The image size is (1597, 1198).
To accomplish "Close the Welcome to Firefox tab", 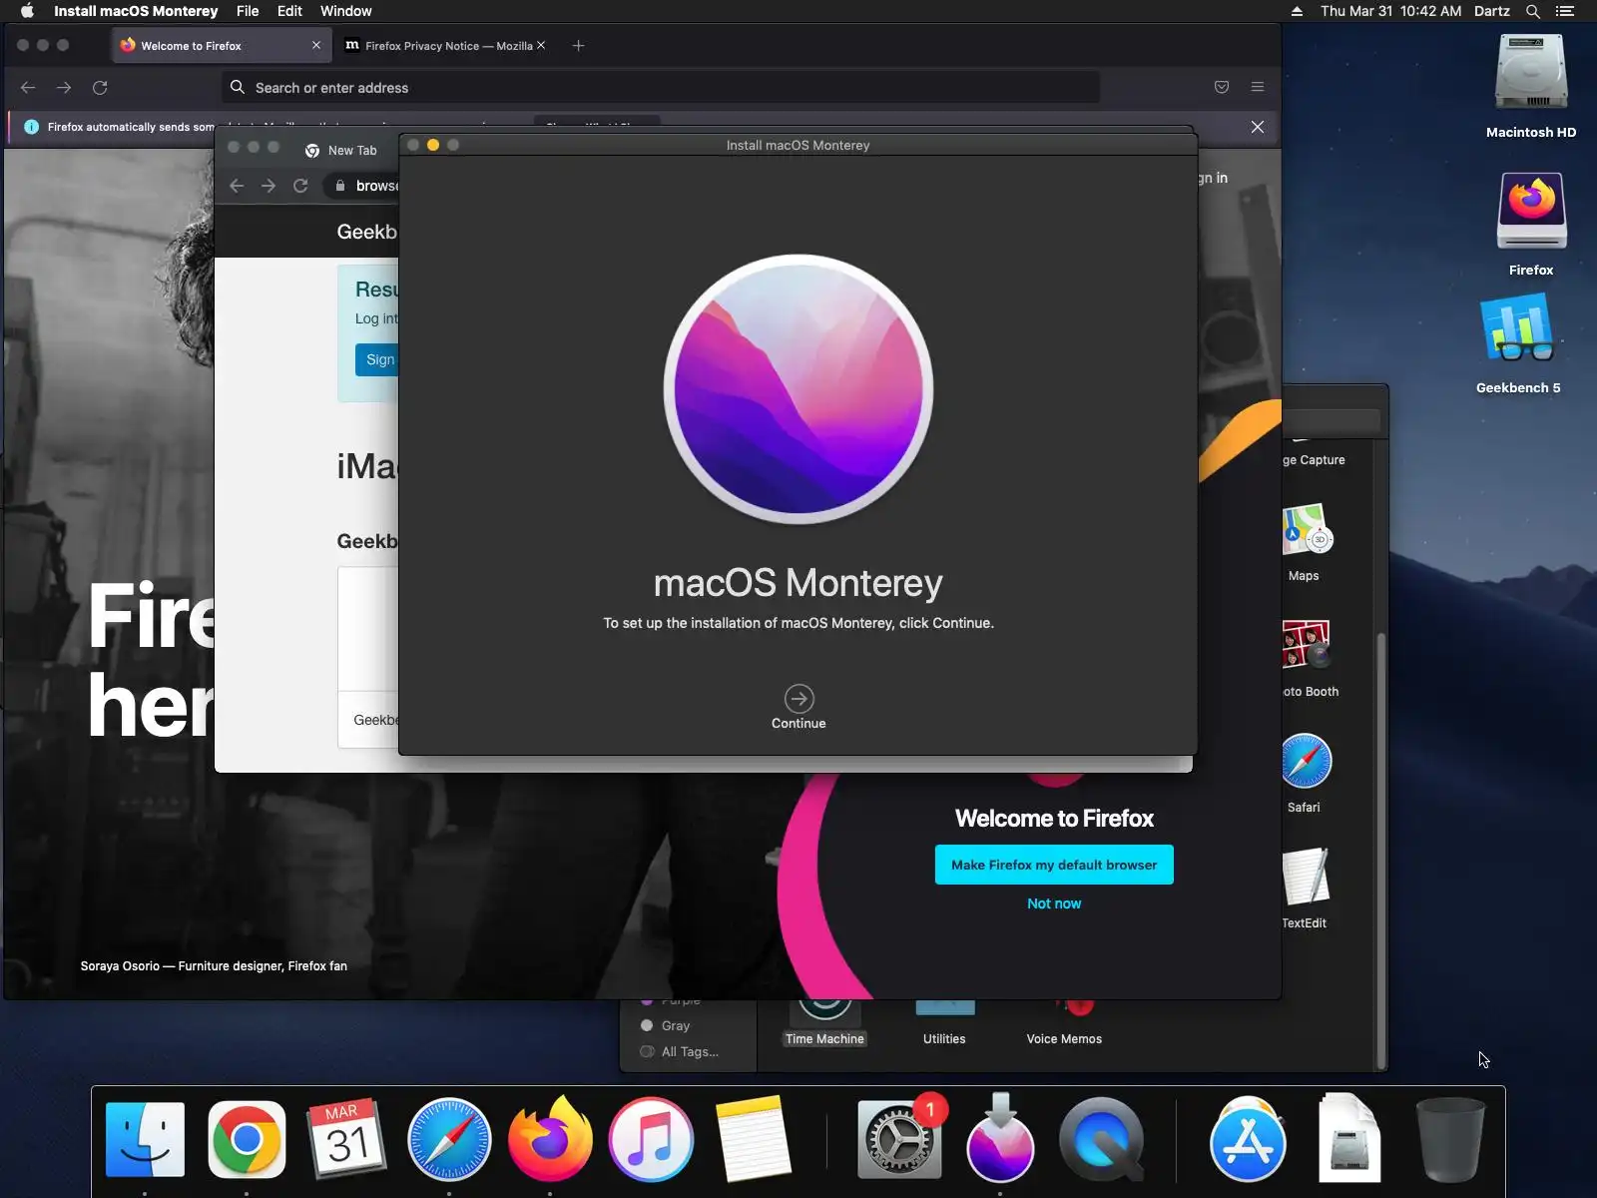I will (316, 46).
